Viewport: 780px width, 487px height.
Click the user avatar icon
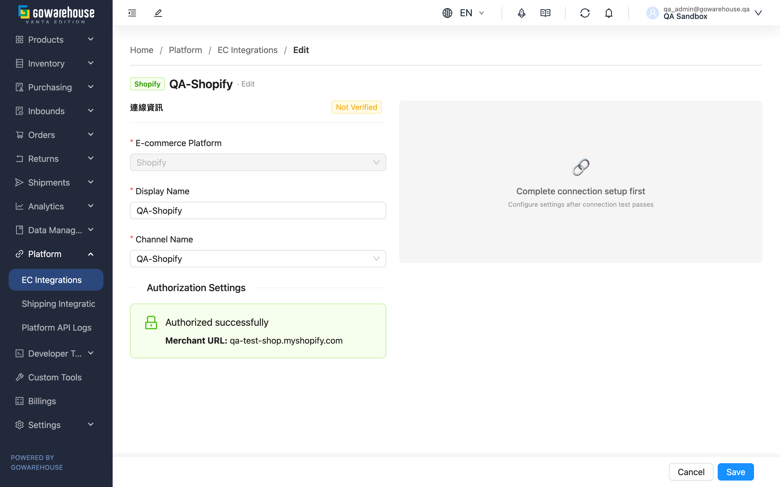pyautogui.click(x=653, y=13)
